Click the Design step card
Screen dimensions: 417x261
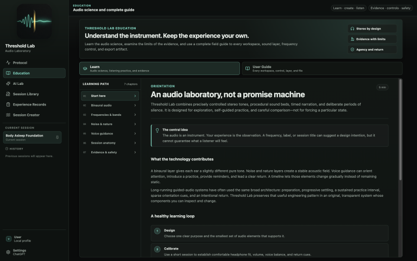tap(270, 233)
